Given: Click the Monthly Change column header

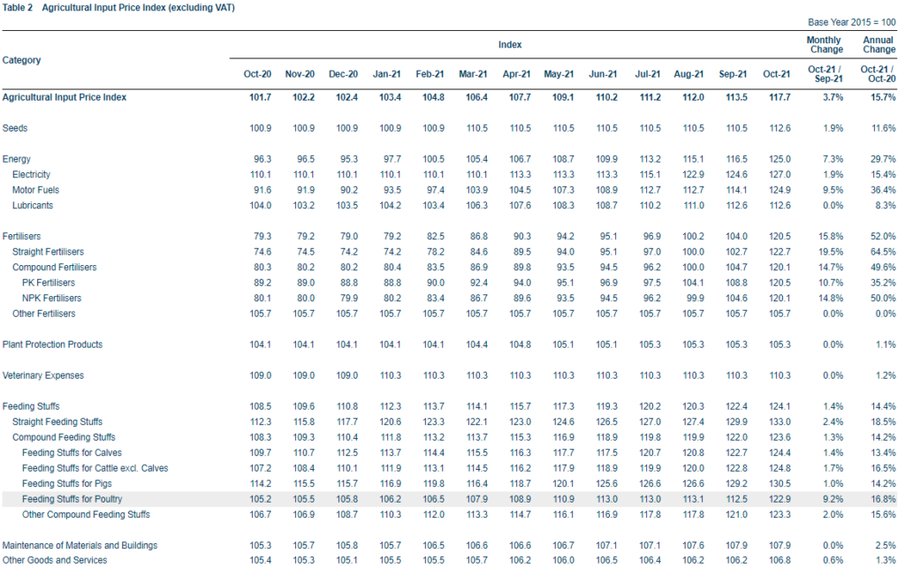Looking at the screenshot, I should coord(824,45).
